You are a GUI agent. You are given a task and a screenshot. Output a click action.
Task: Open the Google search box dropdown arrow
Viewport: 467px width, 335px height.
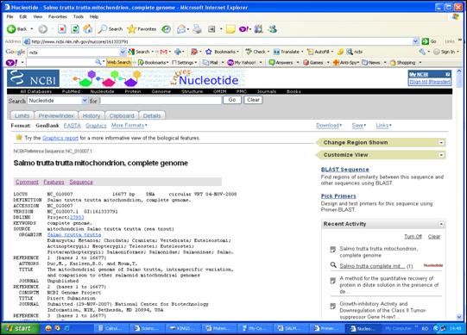(x=123, y=52)
